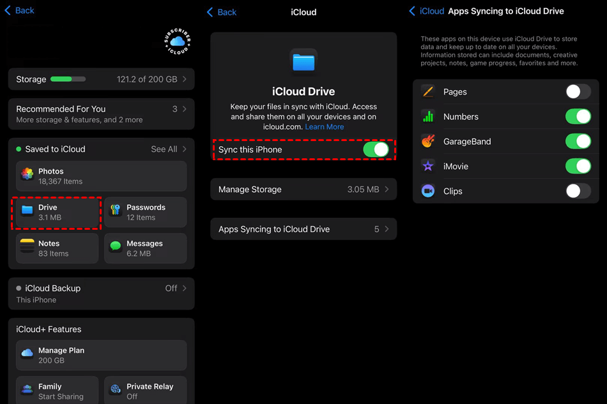This screenshot has height=404, width=607.
Task: Tap the green Messages bubble icon
Action: (116, 246)
